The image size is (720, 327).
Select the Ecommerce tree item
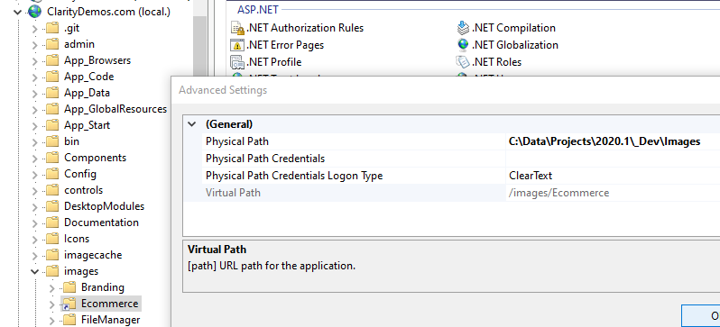point(109,304)
